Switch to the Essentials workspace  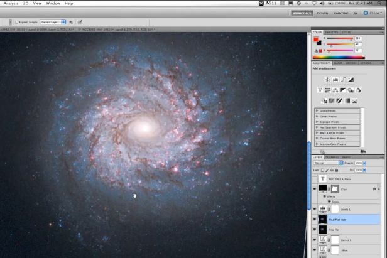[x=302, y=13]
